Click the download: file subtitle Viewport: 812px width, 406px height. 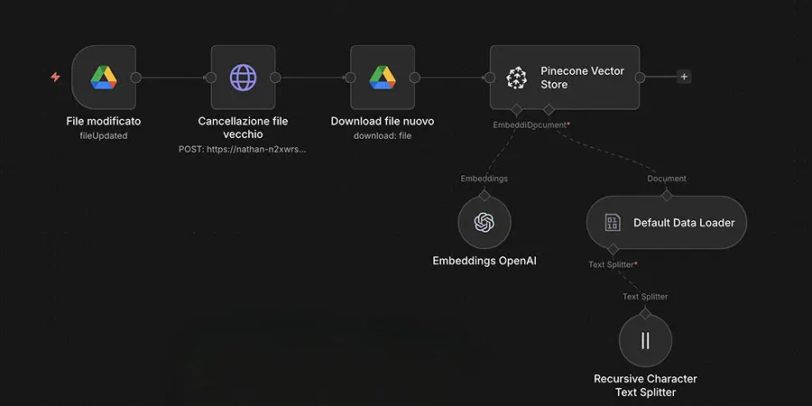pos(383,135)
